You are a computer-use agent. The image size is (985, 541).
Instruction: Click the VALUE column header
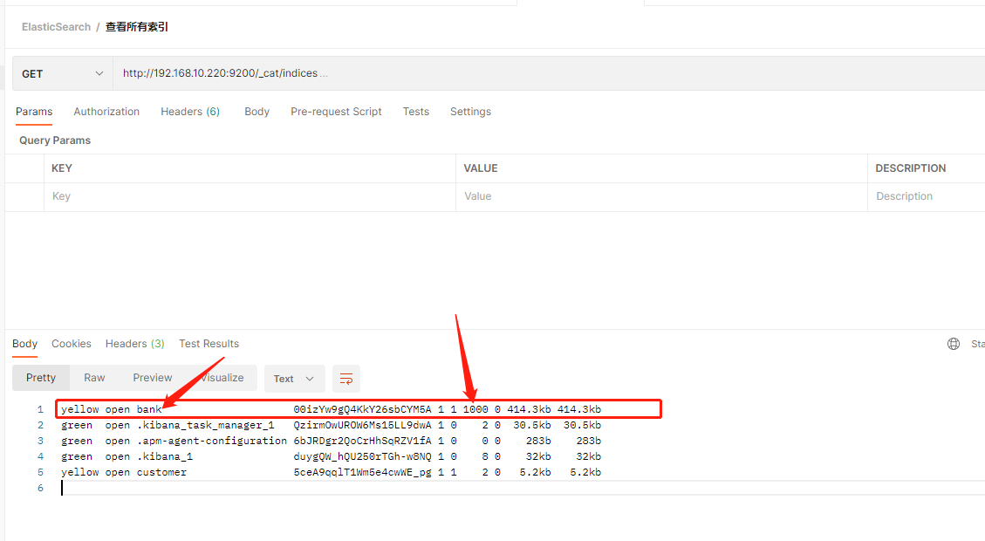point(481,168)
